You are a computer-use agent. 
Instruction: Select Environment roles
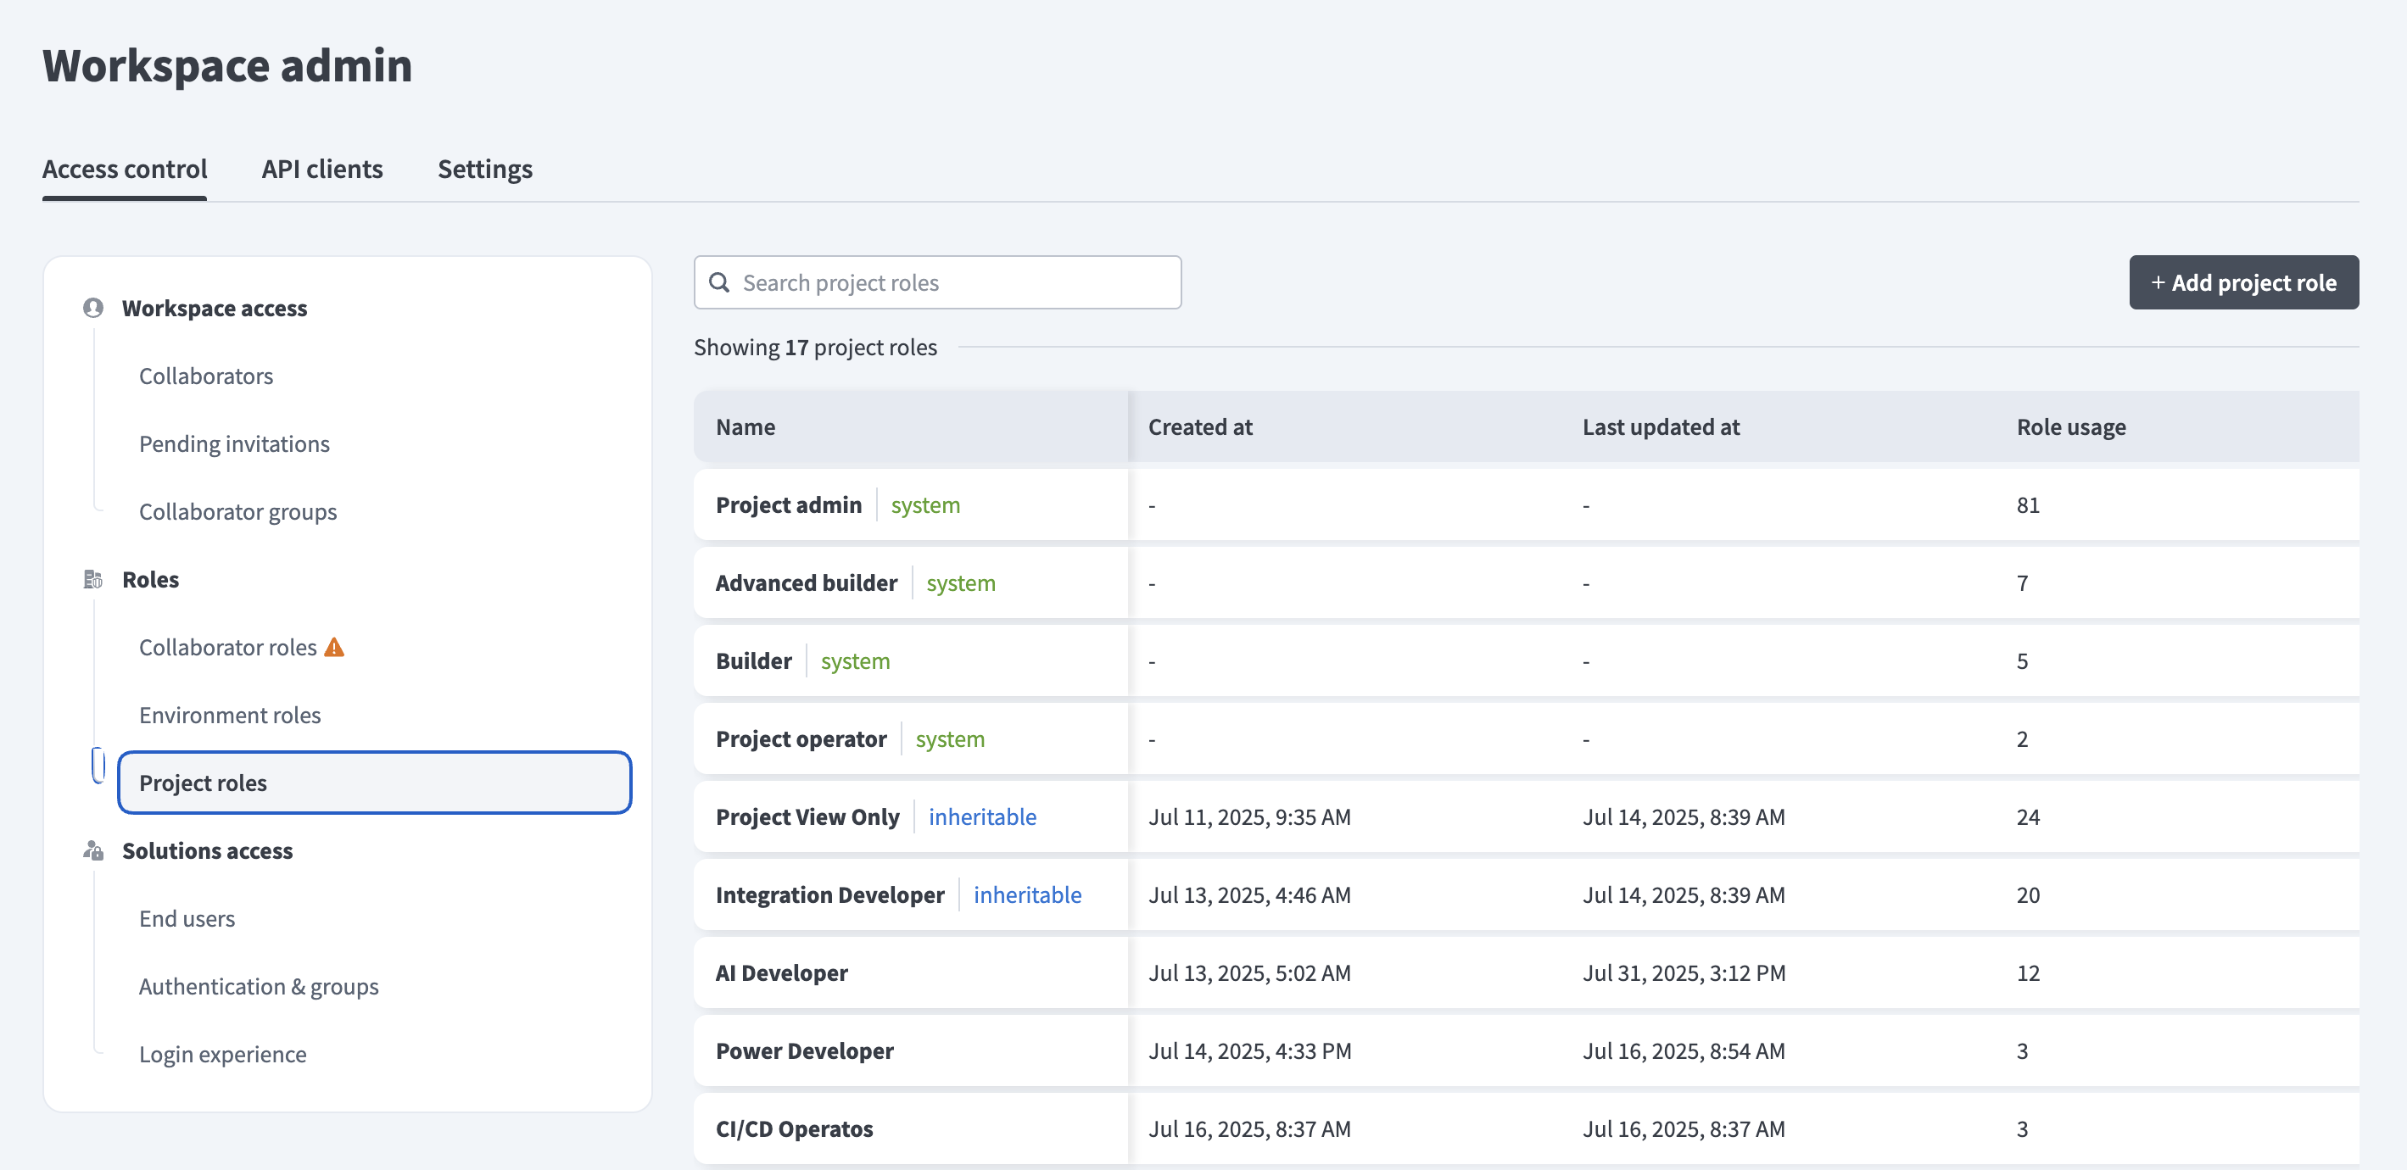click(x=230, y=715)
